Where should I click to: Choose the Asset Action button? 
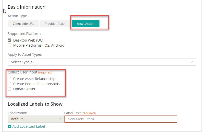point(85,24)
